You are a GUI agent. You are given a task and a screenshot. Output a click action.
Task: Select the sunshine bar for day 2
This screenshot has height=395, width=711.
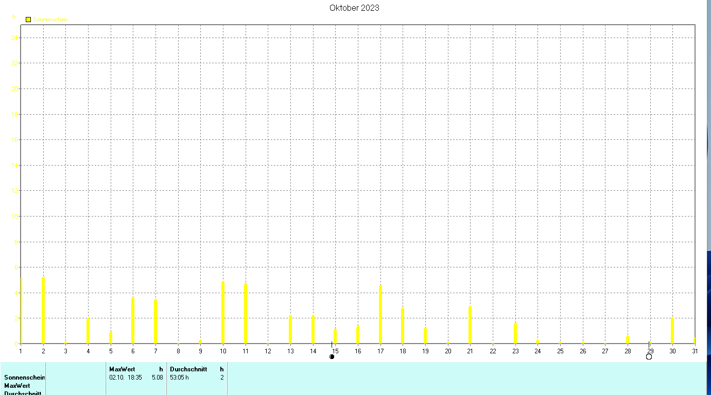point(43,310)
